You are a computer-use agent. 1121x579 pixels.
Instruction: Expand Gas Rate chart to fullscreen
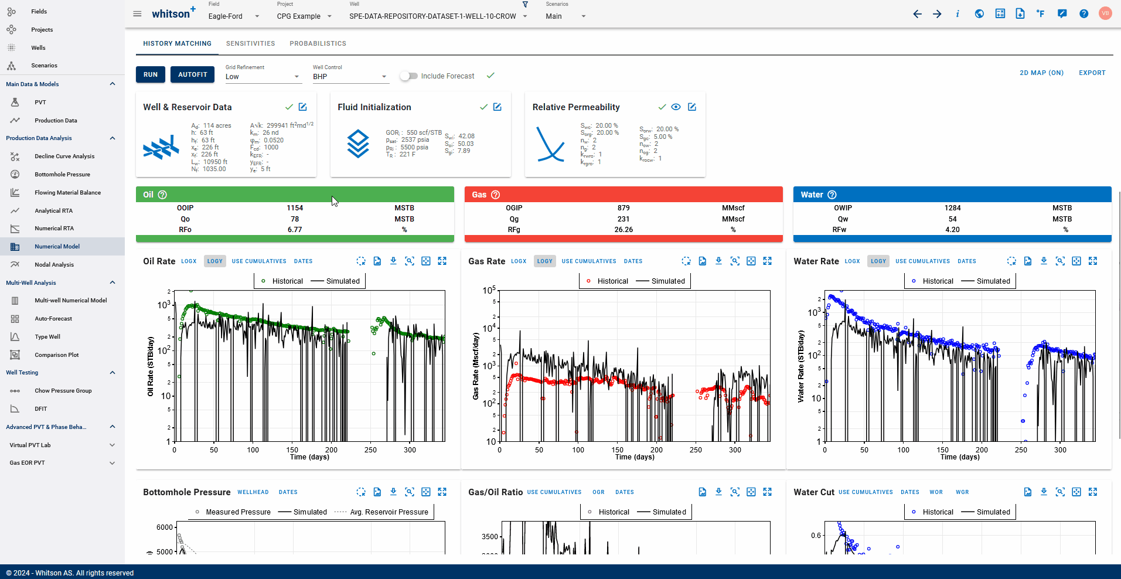[x=768, y=261]
